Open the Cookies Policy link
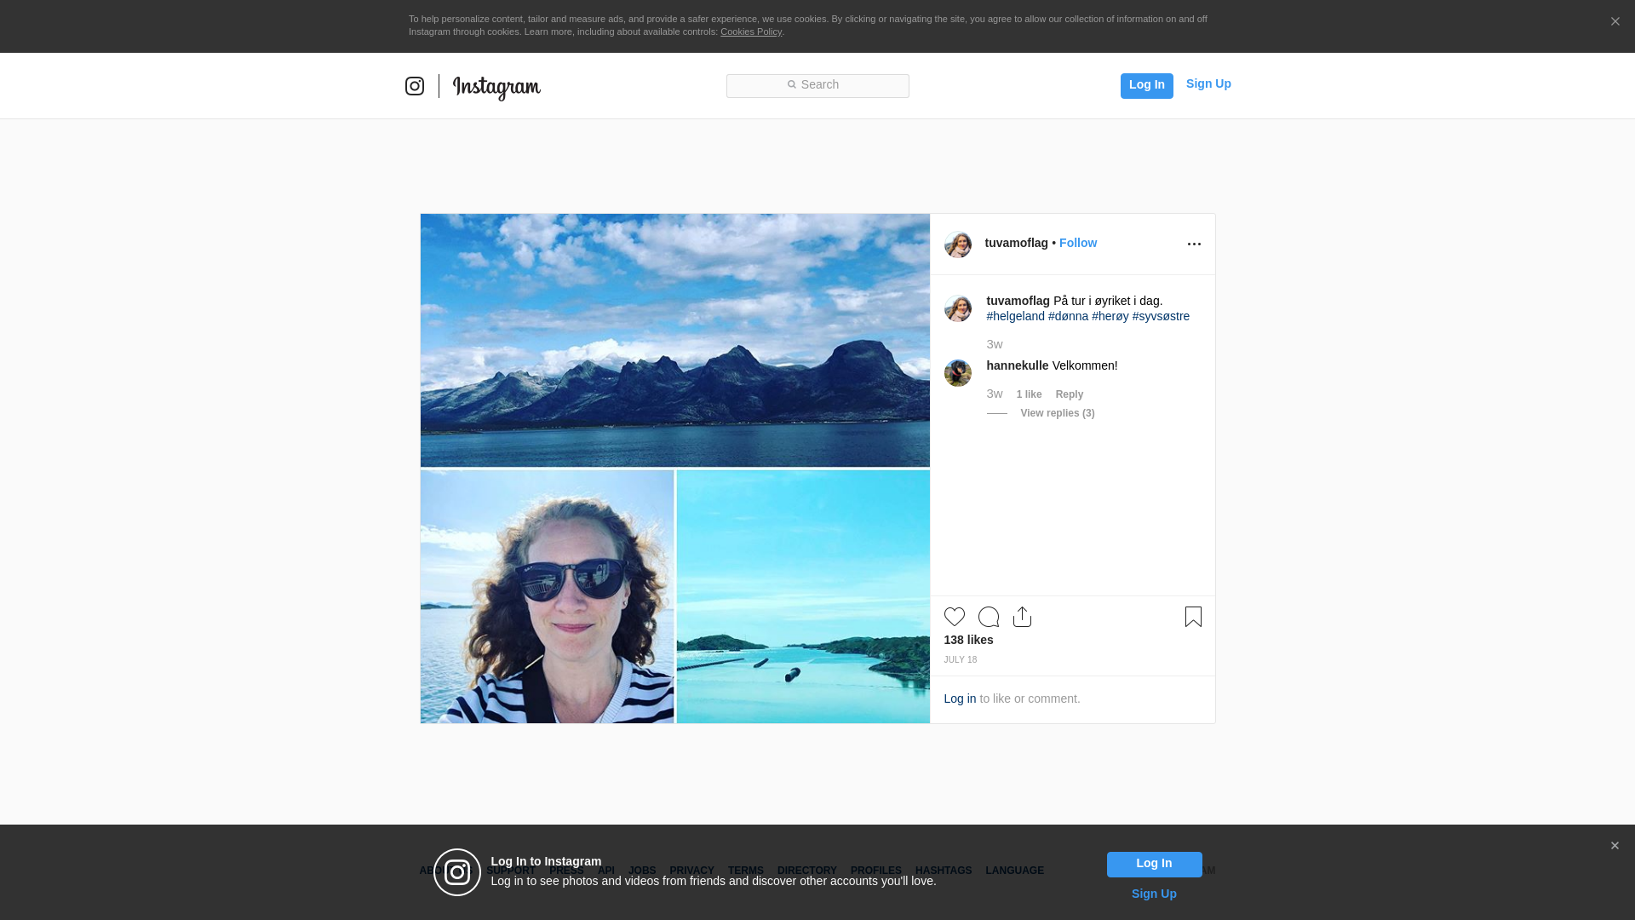This screenshot has width=1635, height=920. coord(750,32)
